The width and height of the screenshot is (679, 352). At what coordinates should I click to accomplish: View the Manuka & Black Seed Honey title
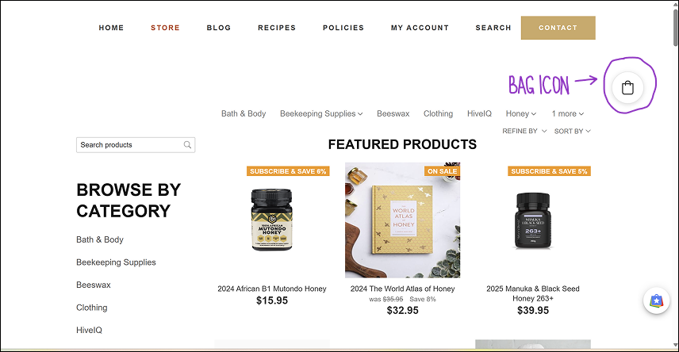click(533, 293)
